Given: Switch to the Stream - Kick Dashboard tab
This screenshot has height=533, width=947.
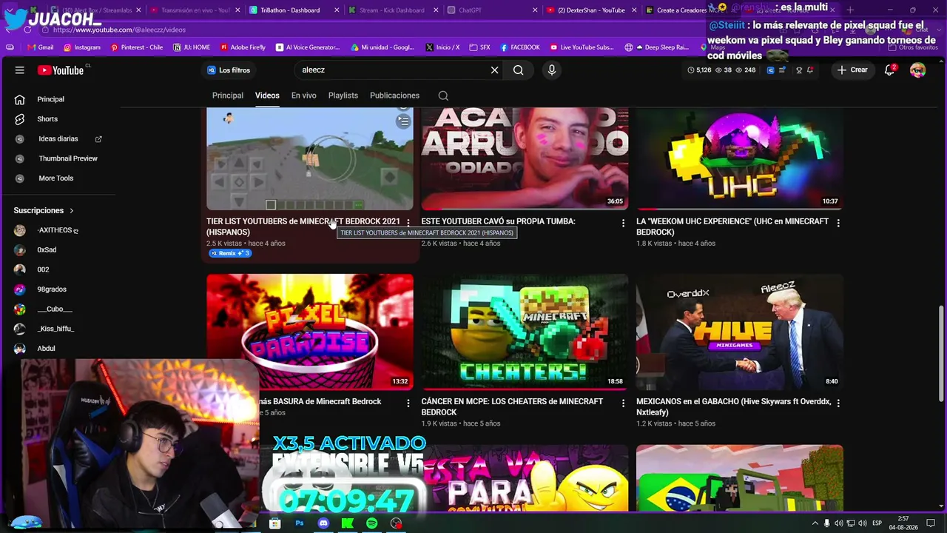Looking at the screenshot, I should pos(392,10).
